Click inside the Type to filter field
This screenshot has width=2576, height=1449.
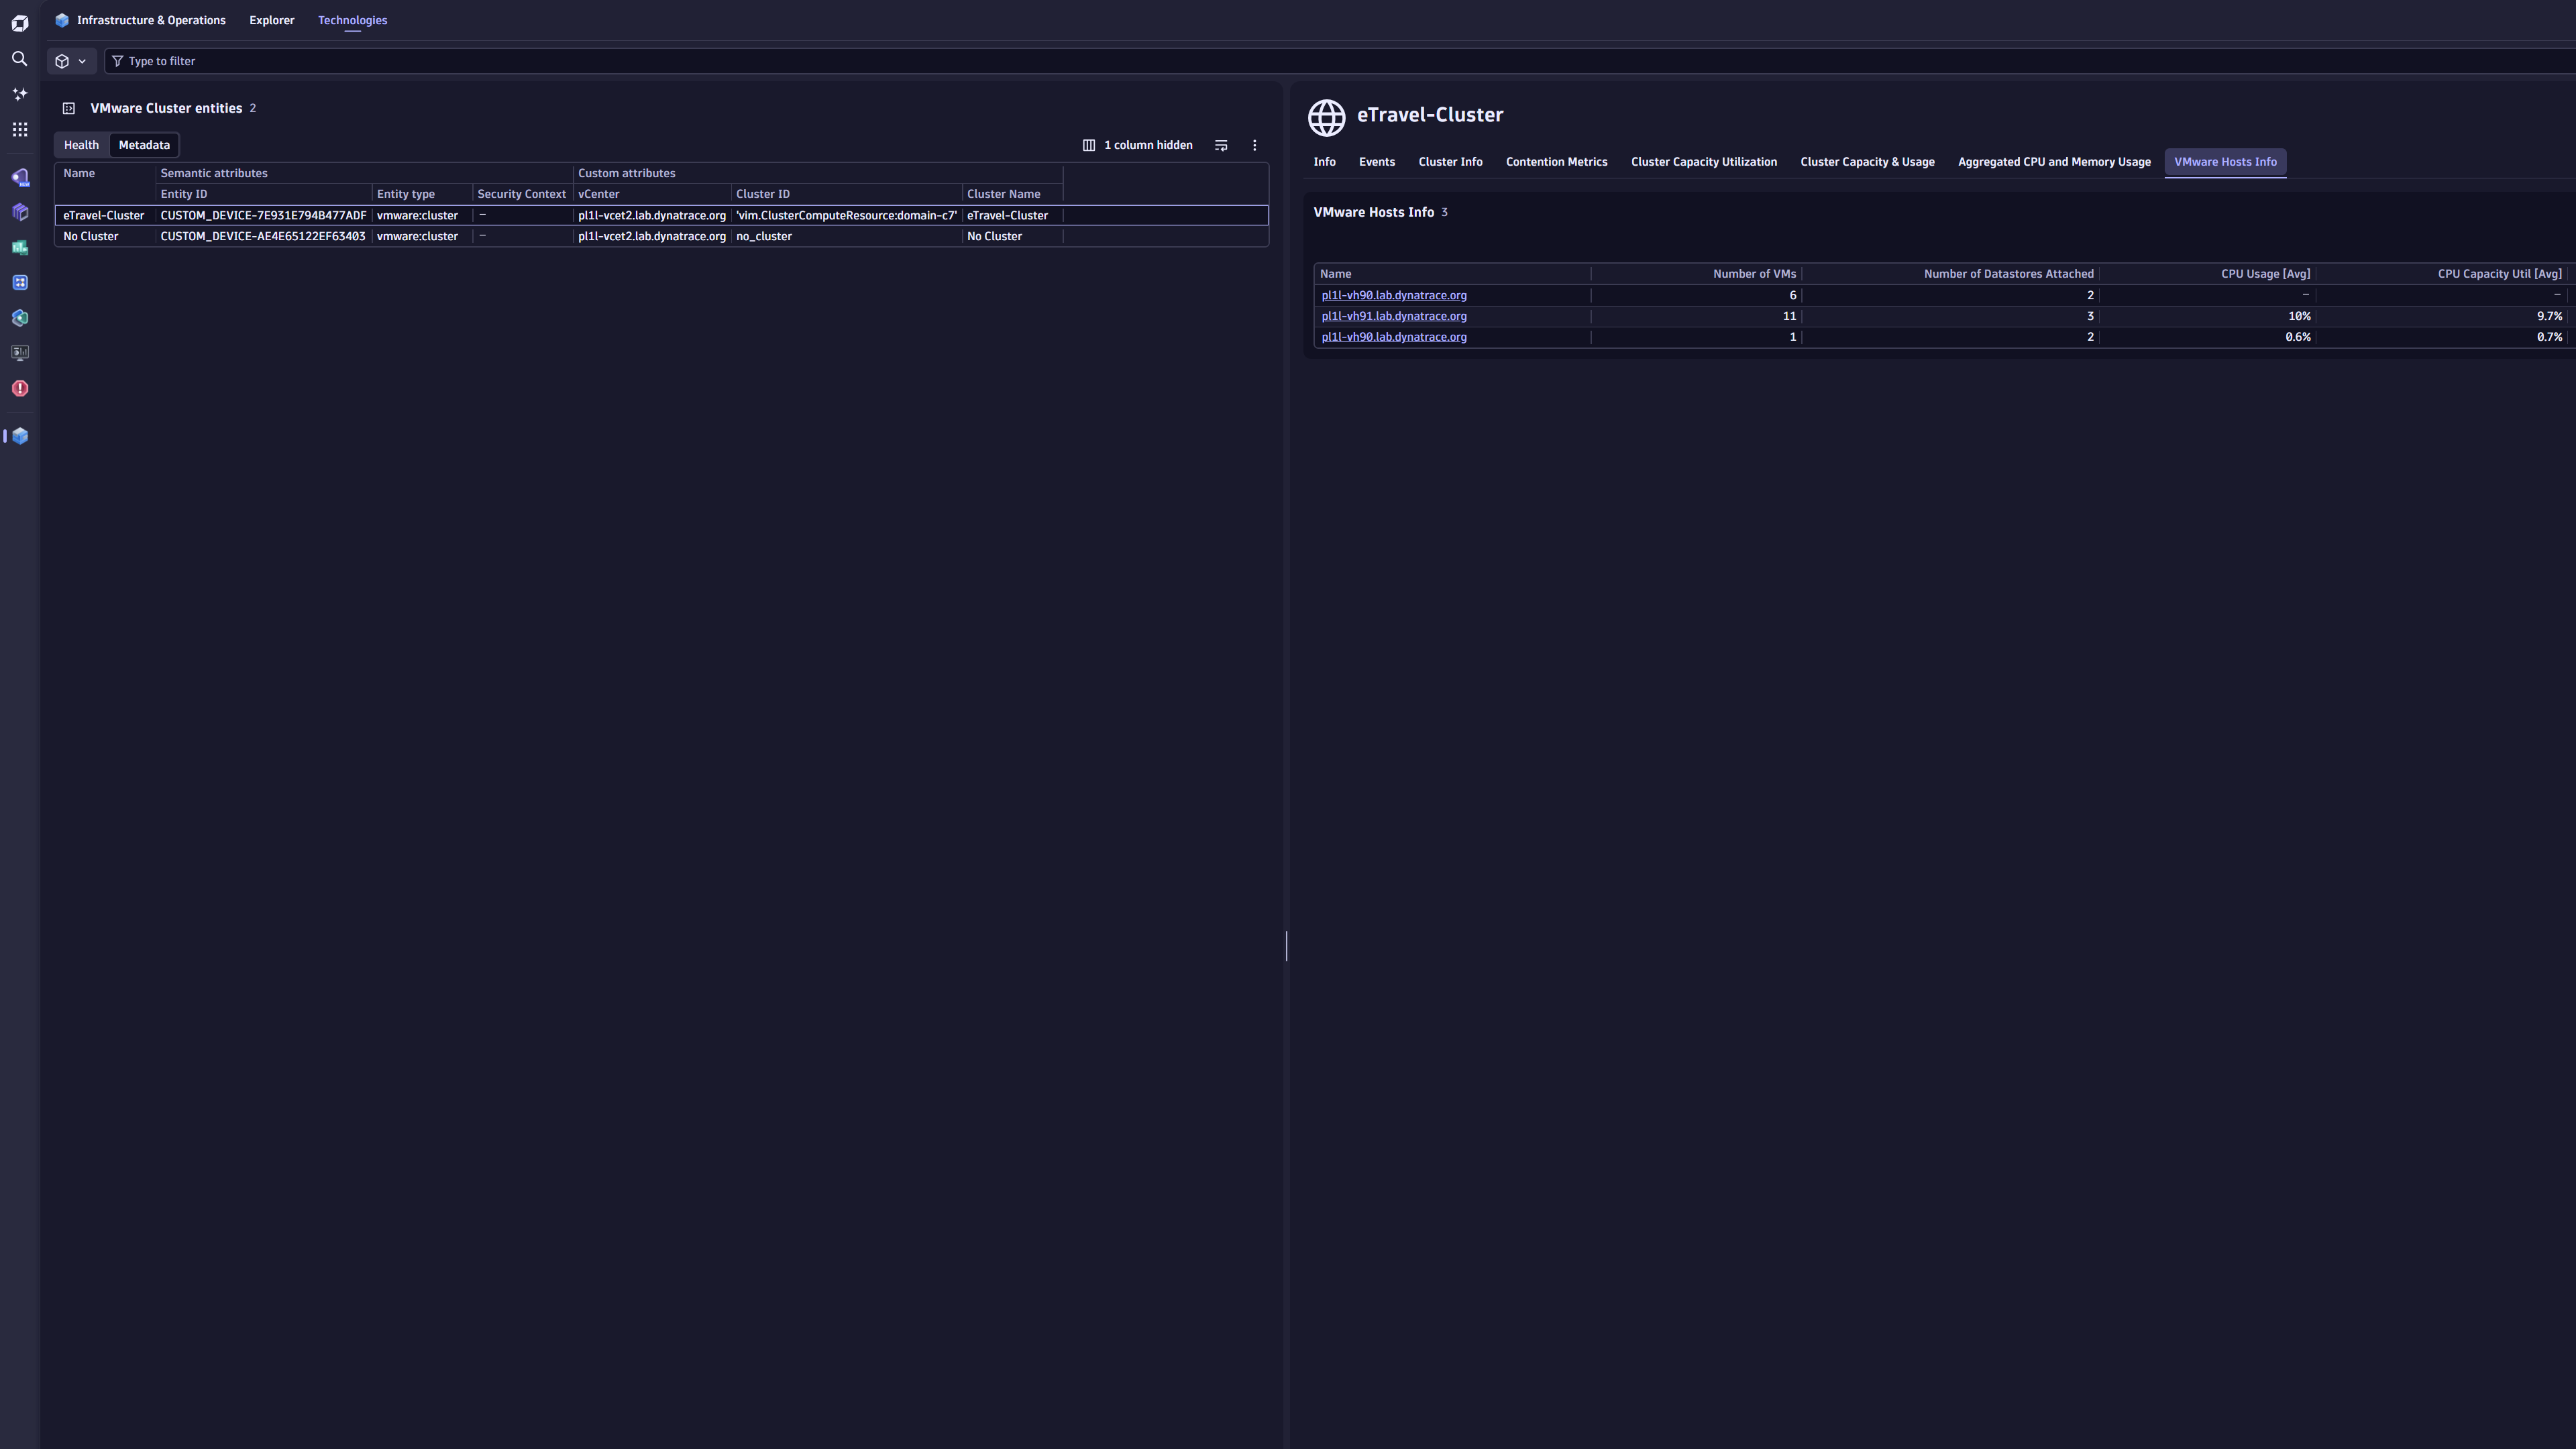tap(400, 61)
